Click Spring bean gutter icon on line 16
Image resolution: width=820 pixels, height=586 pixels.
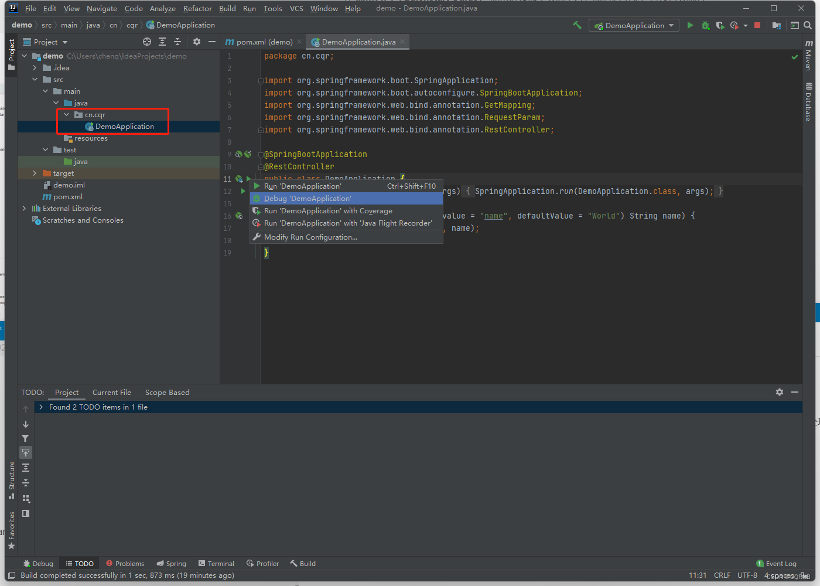239,216
